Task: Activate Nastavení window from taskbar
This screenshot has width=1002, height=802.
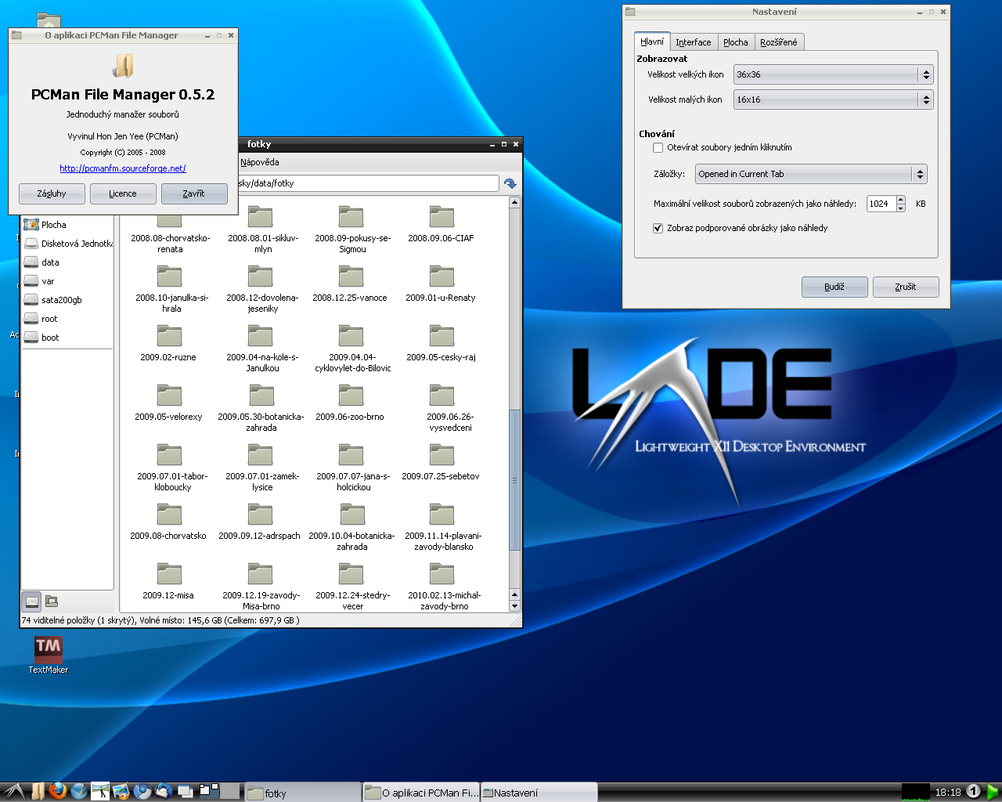Action: pos(539,793)
